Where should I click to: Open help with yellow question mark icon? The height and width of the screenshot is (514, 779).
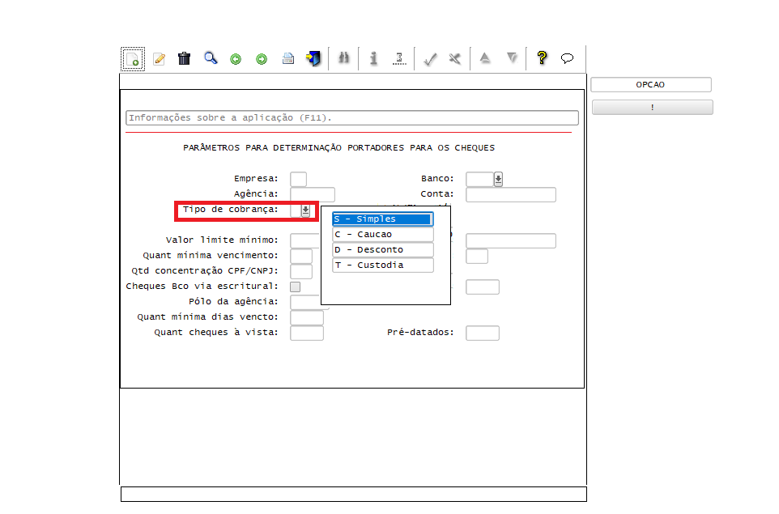coord(542,58)
